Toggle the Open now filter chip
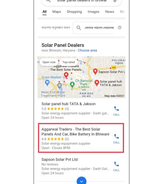 click(x=49, y=62)
